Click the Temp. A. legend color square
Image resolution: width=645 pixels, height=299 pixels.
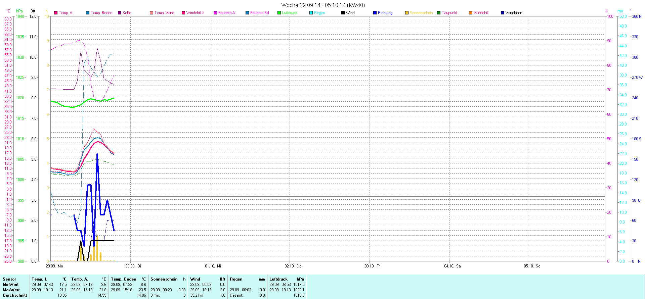[56, 13]
